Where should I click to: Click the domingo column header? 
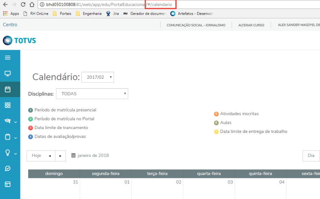pos(54,174)
